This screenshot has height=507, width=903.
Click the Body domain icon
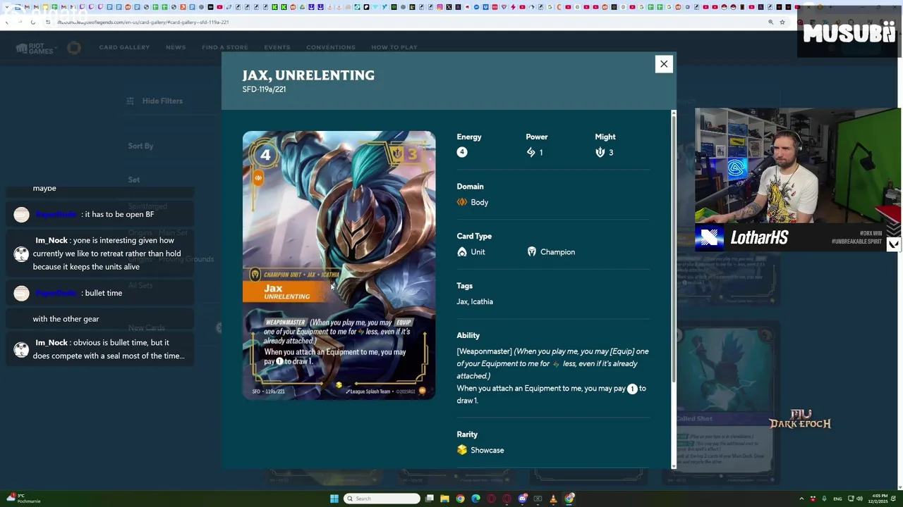tap(462, 202)
